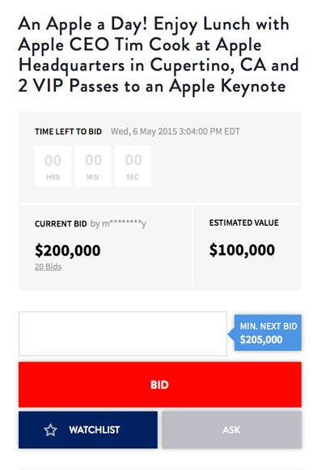Screen dimensions: 313x470
Task: Click the MIN countdown box
Action: coord(93,166)
